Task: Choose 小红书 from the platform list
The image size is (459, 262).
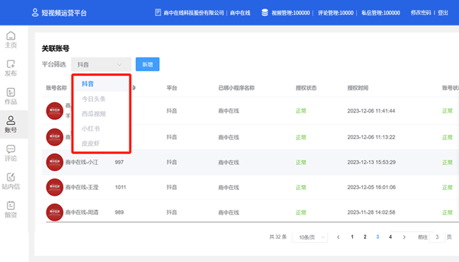Action: tap(91, 128)
